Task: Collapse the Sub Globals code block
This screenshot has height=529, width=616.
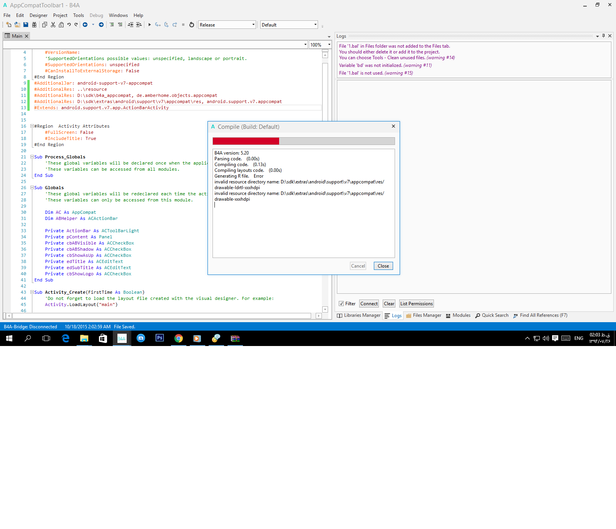Action: [32, 188]
